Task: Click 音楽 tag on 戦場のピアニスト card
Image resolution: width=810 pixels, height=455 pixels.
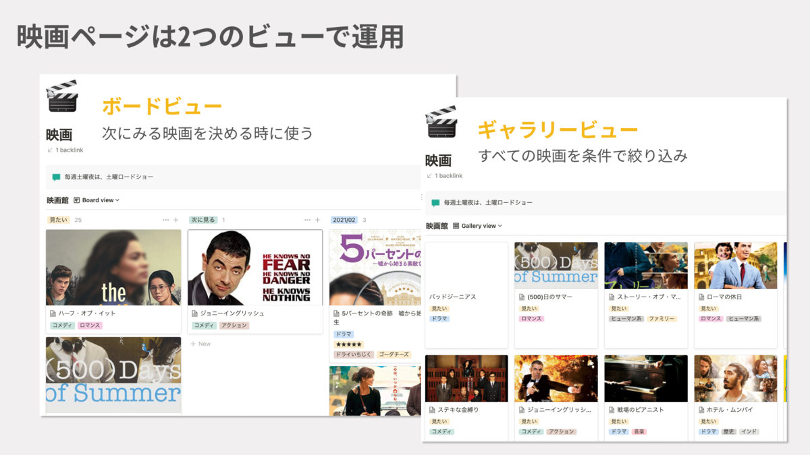Action: (x=639, y=431)
